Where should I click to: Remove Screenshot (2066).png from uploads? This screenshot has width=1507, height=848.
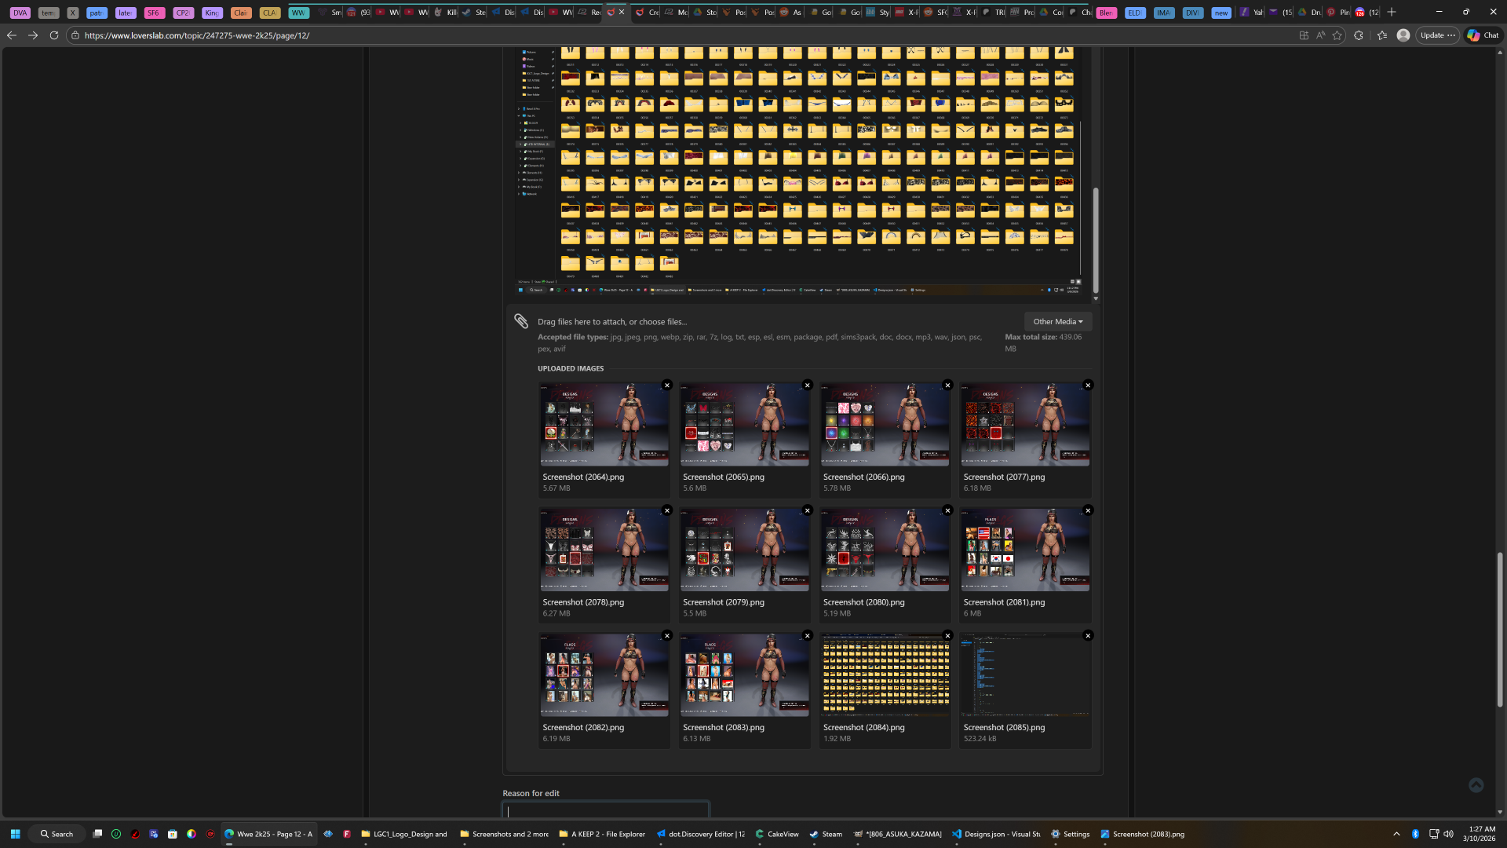tap(947, 385)
